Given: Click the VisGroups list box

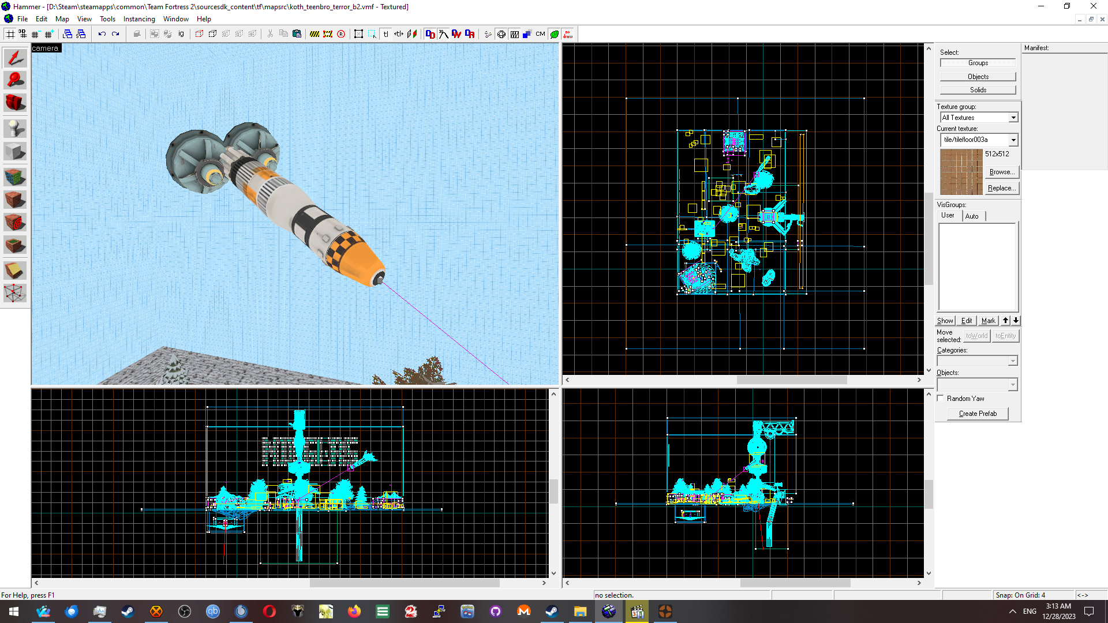Looking at the screenshot, I should coord(978,267).
